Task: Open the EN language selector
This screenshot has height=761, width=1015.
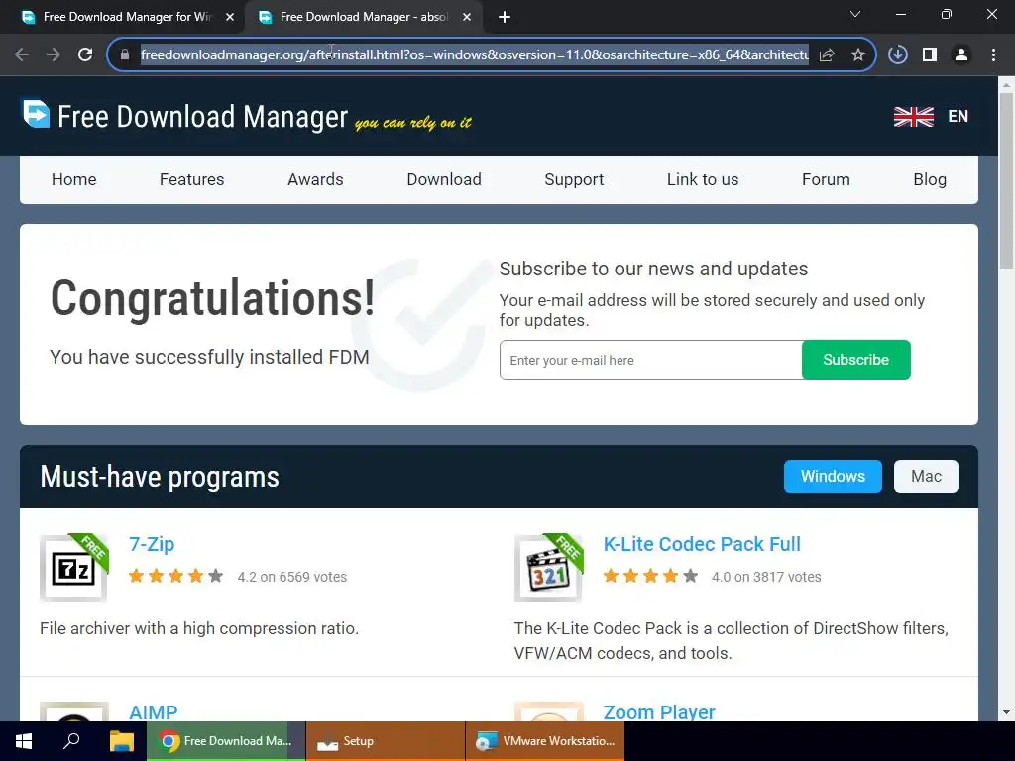Action: point(958,117)
